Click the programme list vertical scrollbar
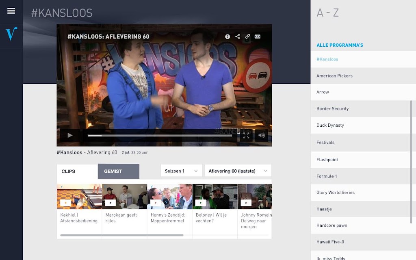This screenshot has height=260, width=416. (411, 162)
